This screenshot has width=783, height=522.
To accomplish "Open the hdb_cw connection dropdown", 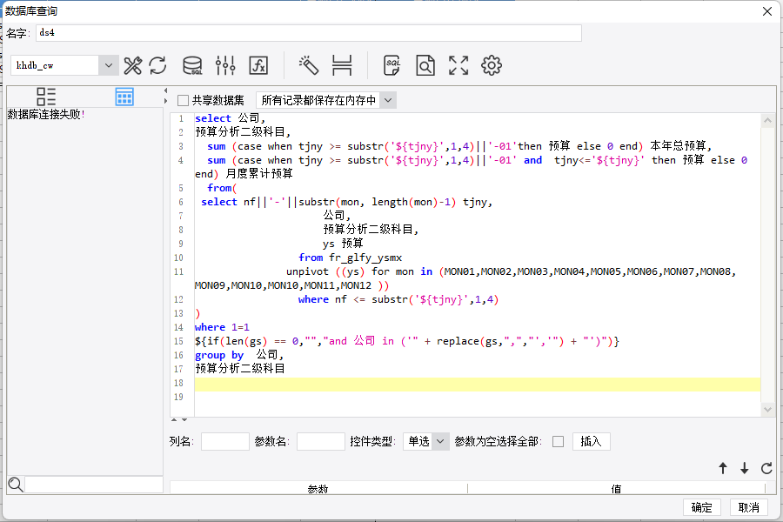I will point(109,65).
